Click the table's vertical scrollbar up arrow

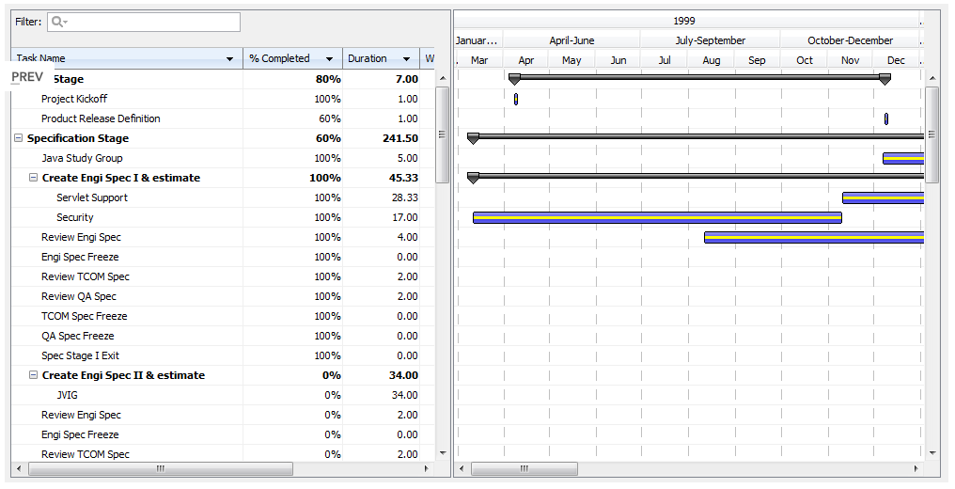tap(443, 78)
